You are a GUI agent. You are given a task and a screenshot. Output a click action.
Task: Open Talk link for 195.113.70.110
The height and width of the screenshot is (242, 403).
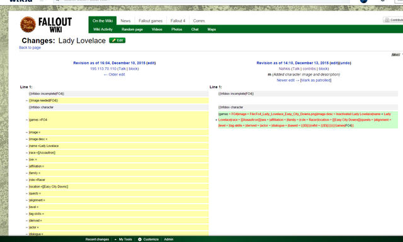click(122, 69)
